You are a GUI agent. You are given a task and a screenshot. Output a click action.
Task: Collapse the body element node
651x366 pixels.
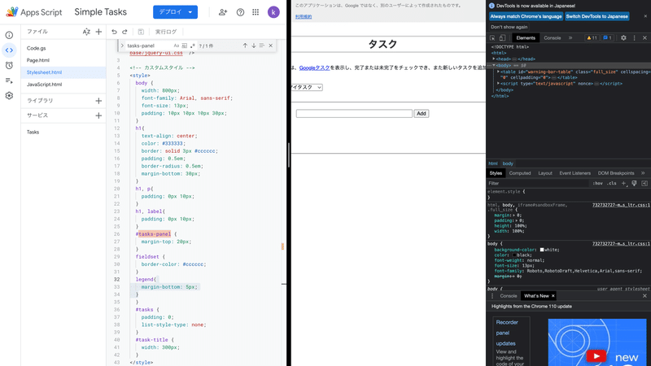coord(494,65)
